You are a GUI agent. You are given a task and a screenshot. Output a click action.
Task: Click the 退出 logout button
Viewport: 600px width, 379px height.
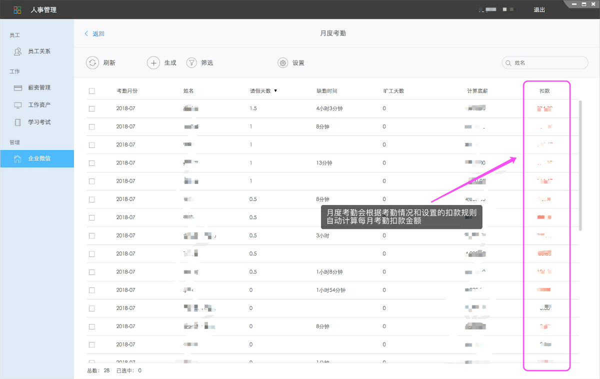coord(539,9)
